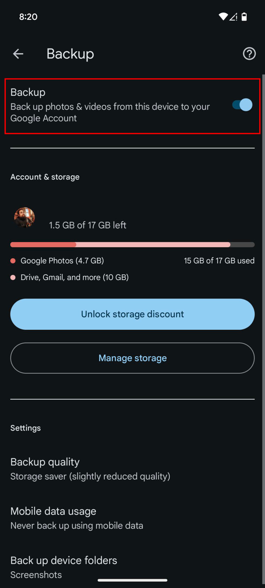Screen dimensions: 265x588
Task: Open the help icon on Backup screen
Action: click(249, 54)
